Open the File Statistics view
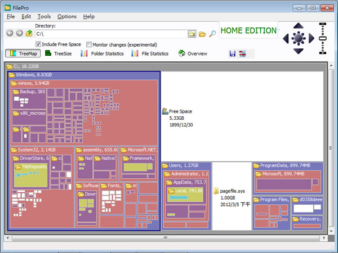Viewport: 338px width, 253px height. 150,53
